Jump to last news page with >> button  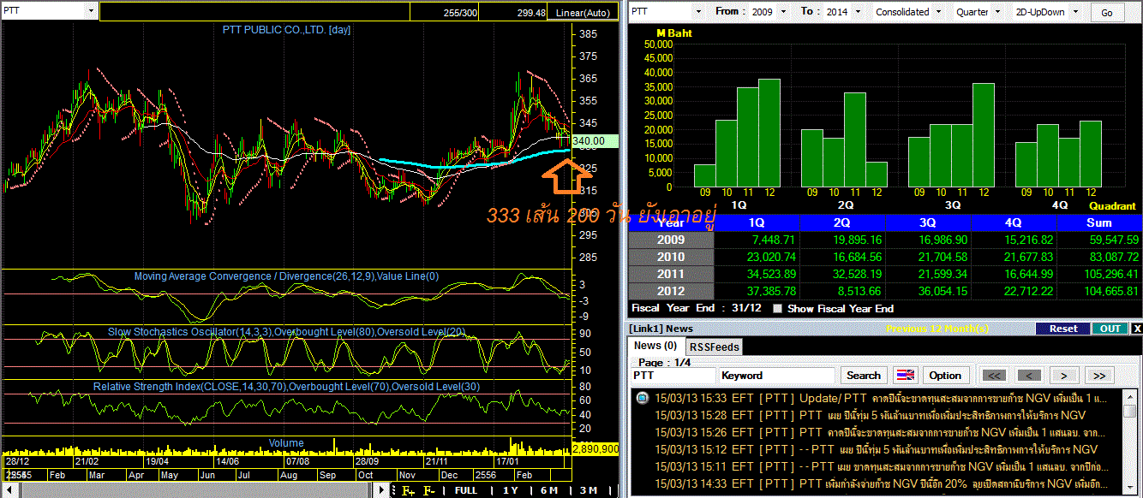[1099, 375]
